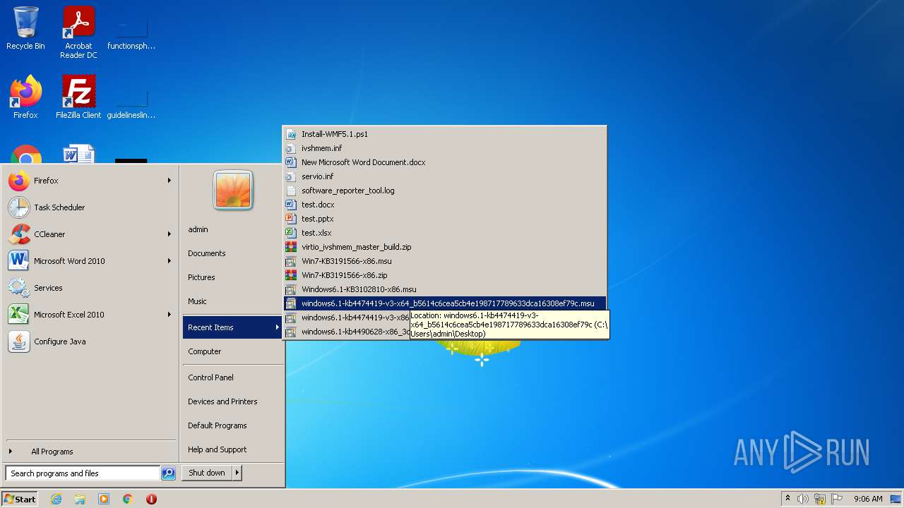This screenshot has width=904, height=508.
Task: Click the red Opera-style taskbar icon
Action: 151,499
